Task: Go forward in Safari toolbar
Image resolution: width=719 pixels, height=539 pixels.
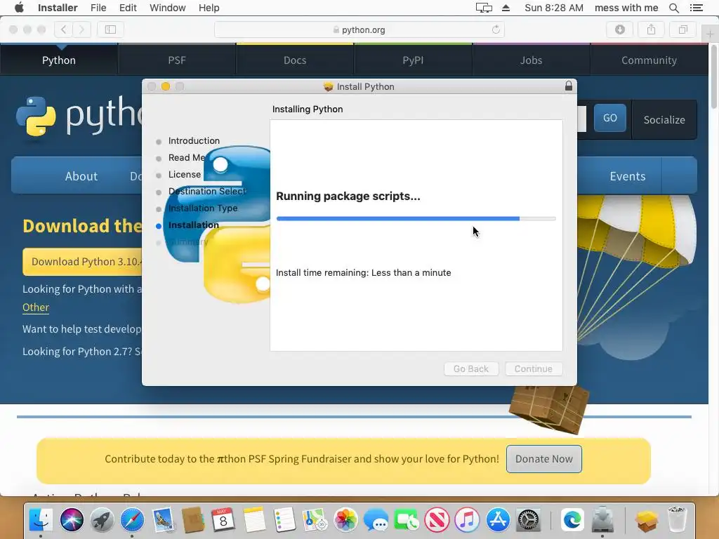Action: point(81,29)
